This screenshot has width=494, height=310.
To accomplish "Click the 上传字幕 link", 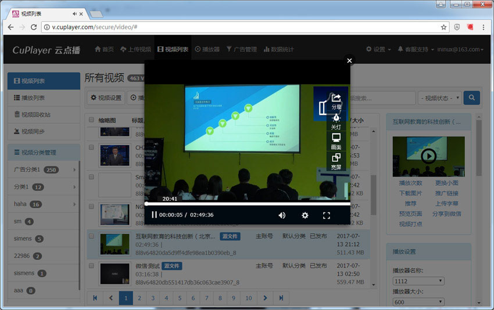I will click(447, 204).
